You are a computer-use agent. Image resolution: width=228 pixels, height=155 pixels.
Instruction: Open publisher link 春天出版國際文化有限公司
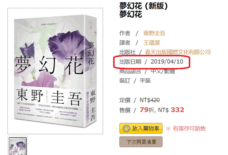tap(178, 52)
